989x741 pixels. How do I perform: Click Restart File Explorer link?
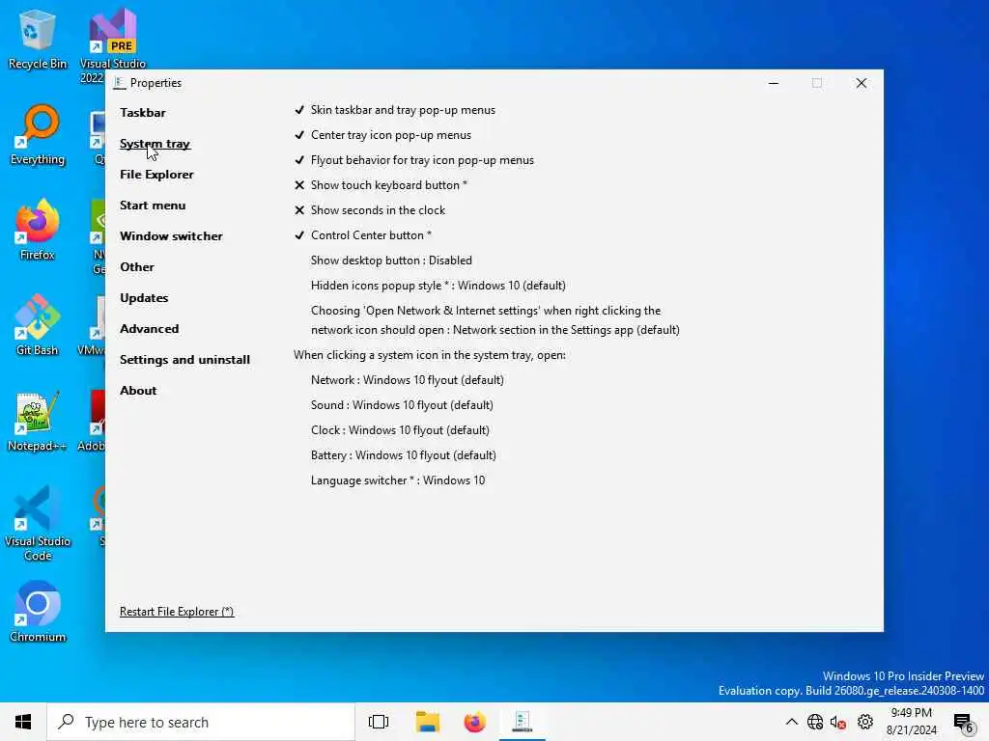177,611
